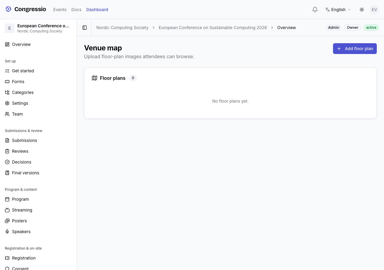Click the Submissions document icon
The width and height of the screenshot is (384, 270).
pyautogui.click(x=7, y=140)
